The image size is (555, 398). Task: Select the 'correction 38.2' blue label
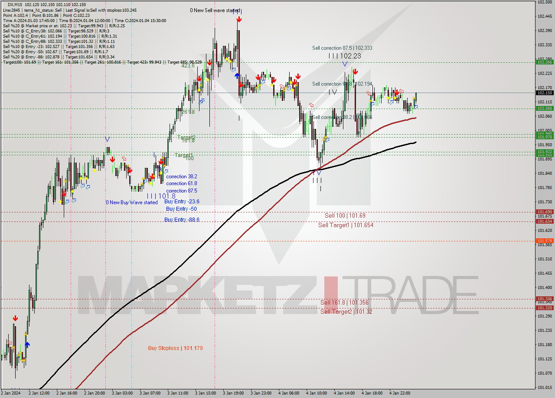181,177
